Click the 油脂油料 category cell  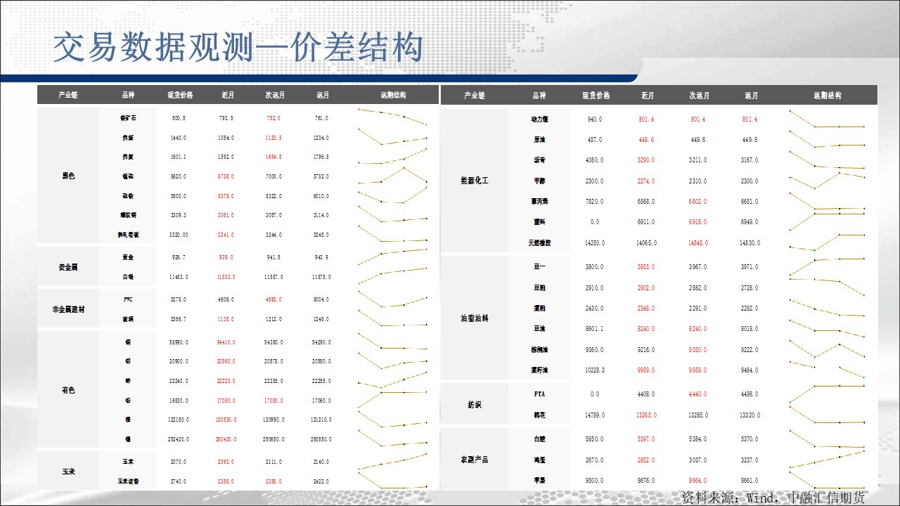point(474,318)
